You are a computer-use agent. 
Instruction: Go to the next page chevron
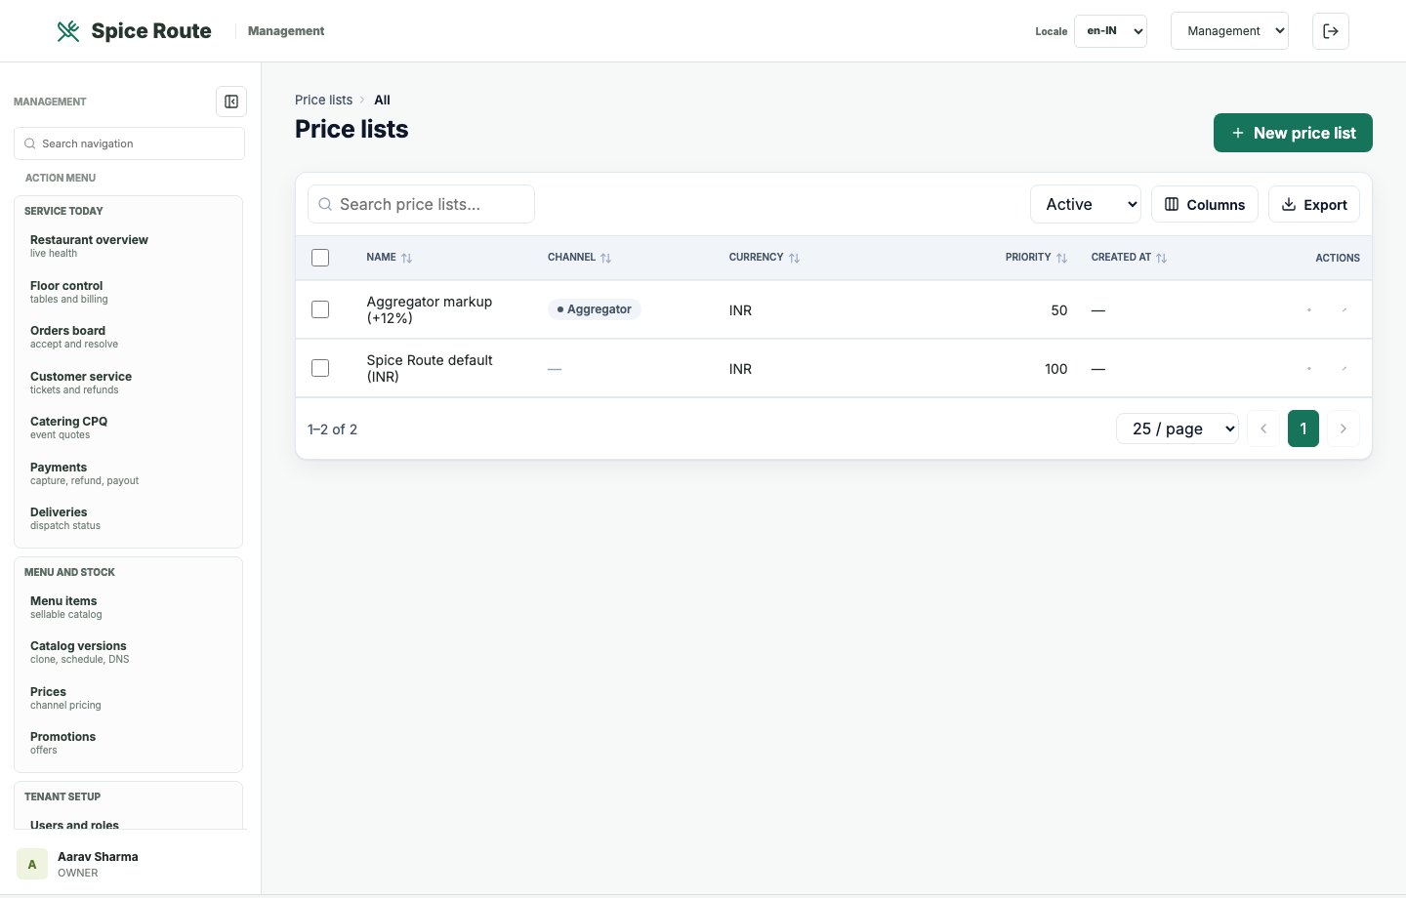[1344, 429]
